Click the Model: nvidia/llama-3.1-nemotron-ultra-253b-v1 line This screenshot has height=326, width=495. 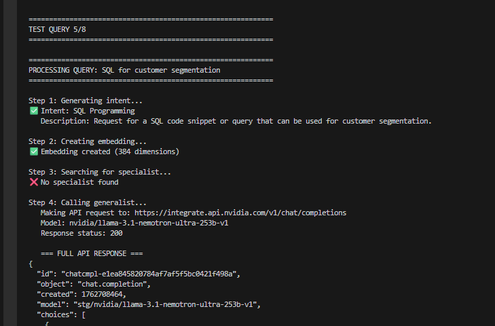134,223
